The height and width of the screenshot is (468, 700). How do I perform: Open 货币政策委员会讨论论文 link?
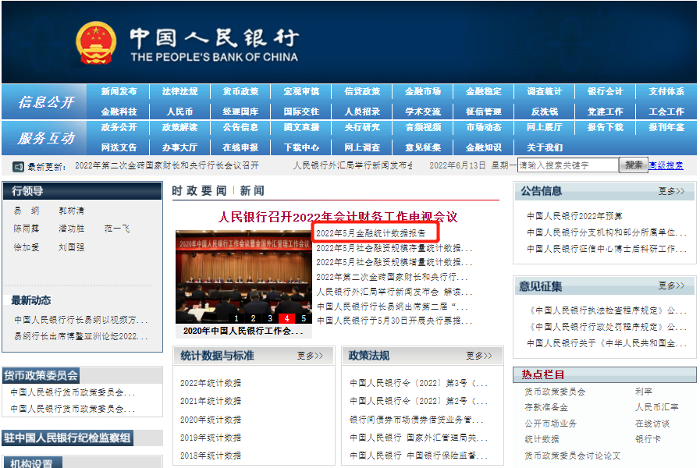pyautogui.click(x=572, y=456)
